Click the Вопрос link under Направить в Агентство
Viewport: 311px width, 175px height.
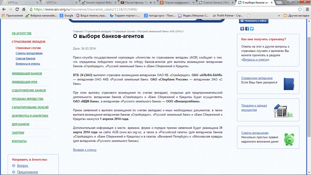[23, 165]
